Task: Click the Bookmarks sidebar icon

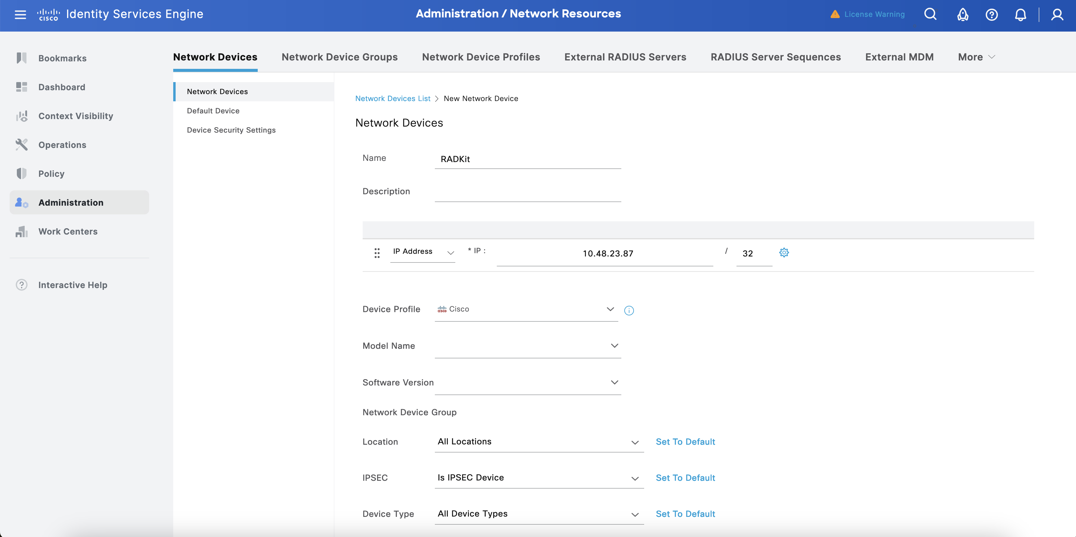Action: (21, 58)
